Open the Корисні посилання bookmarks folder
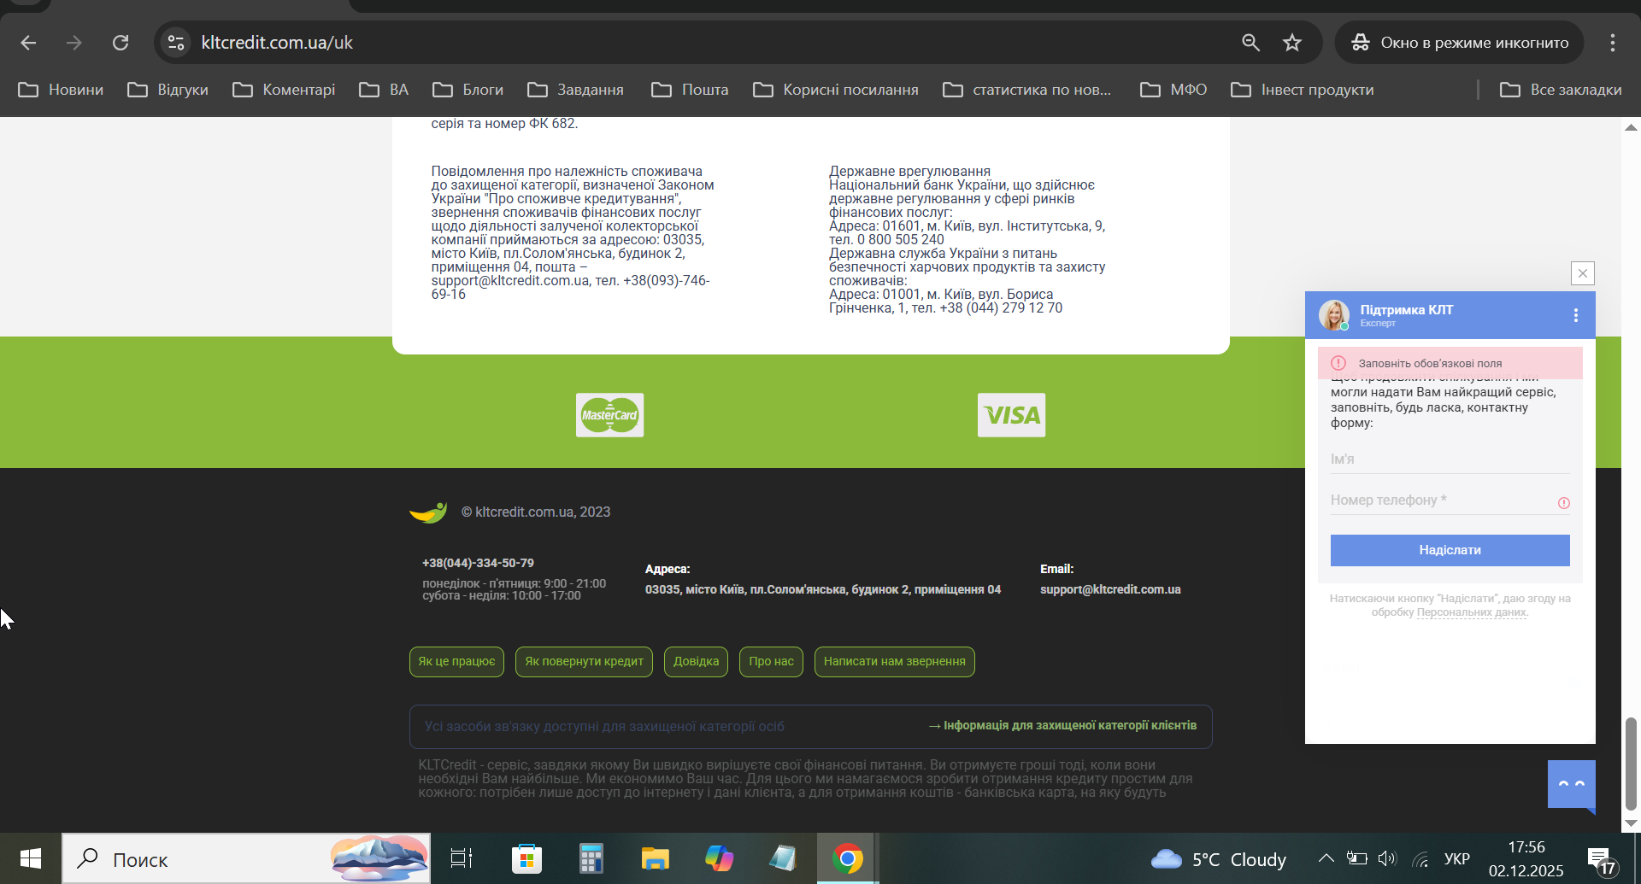The width and height of the screenshot is (1641, 884). point(836,90)
